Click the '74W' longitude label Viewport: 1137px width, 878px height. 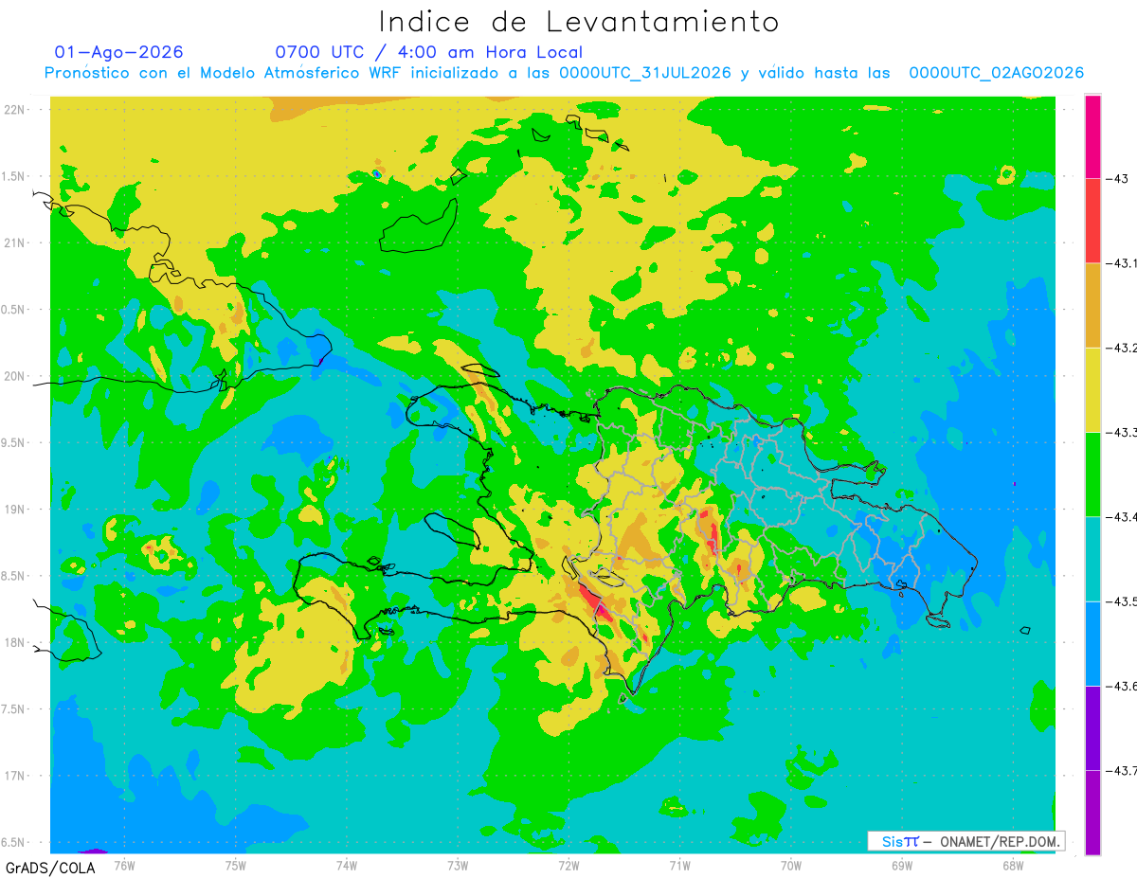[x=347, y=866]
